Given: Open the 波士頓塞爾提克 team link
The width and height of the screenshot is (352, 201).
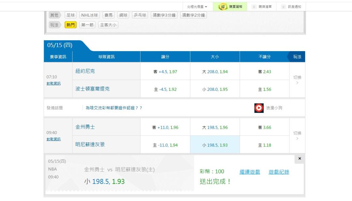Looking at the screenshot, I should point(93,89).
